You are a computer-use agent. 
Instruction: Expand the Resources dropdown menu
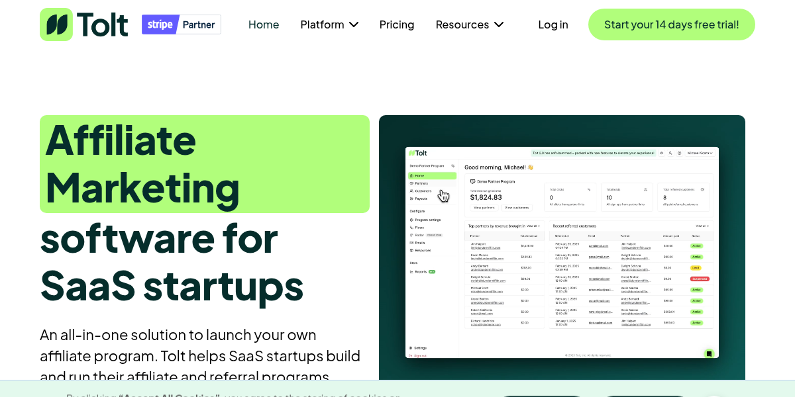[x=469, y=24]
